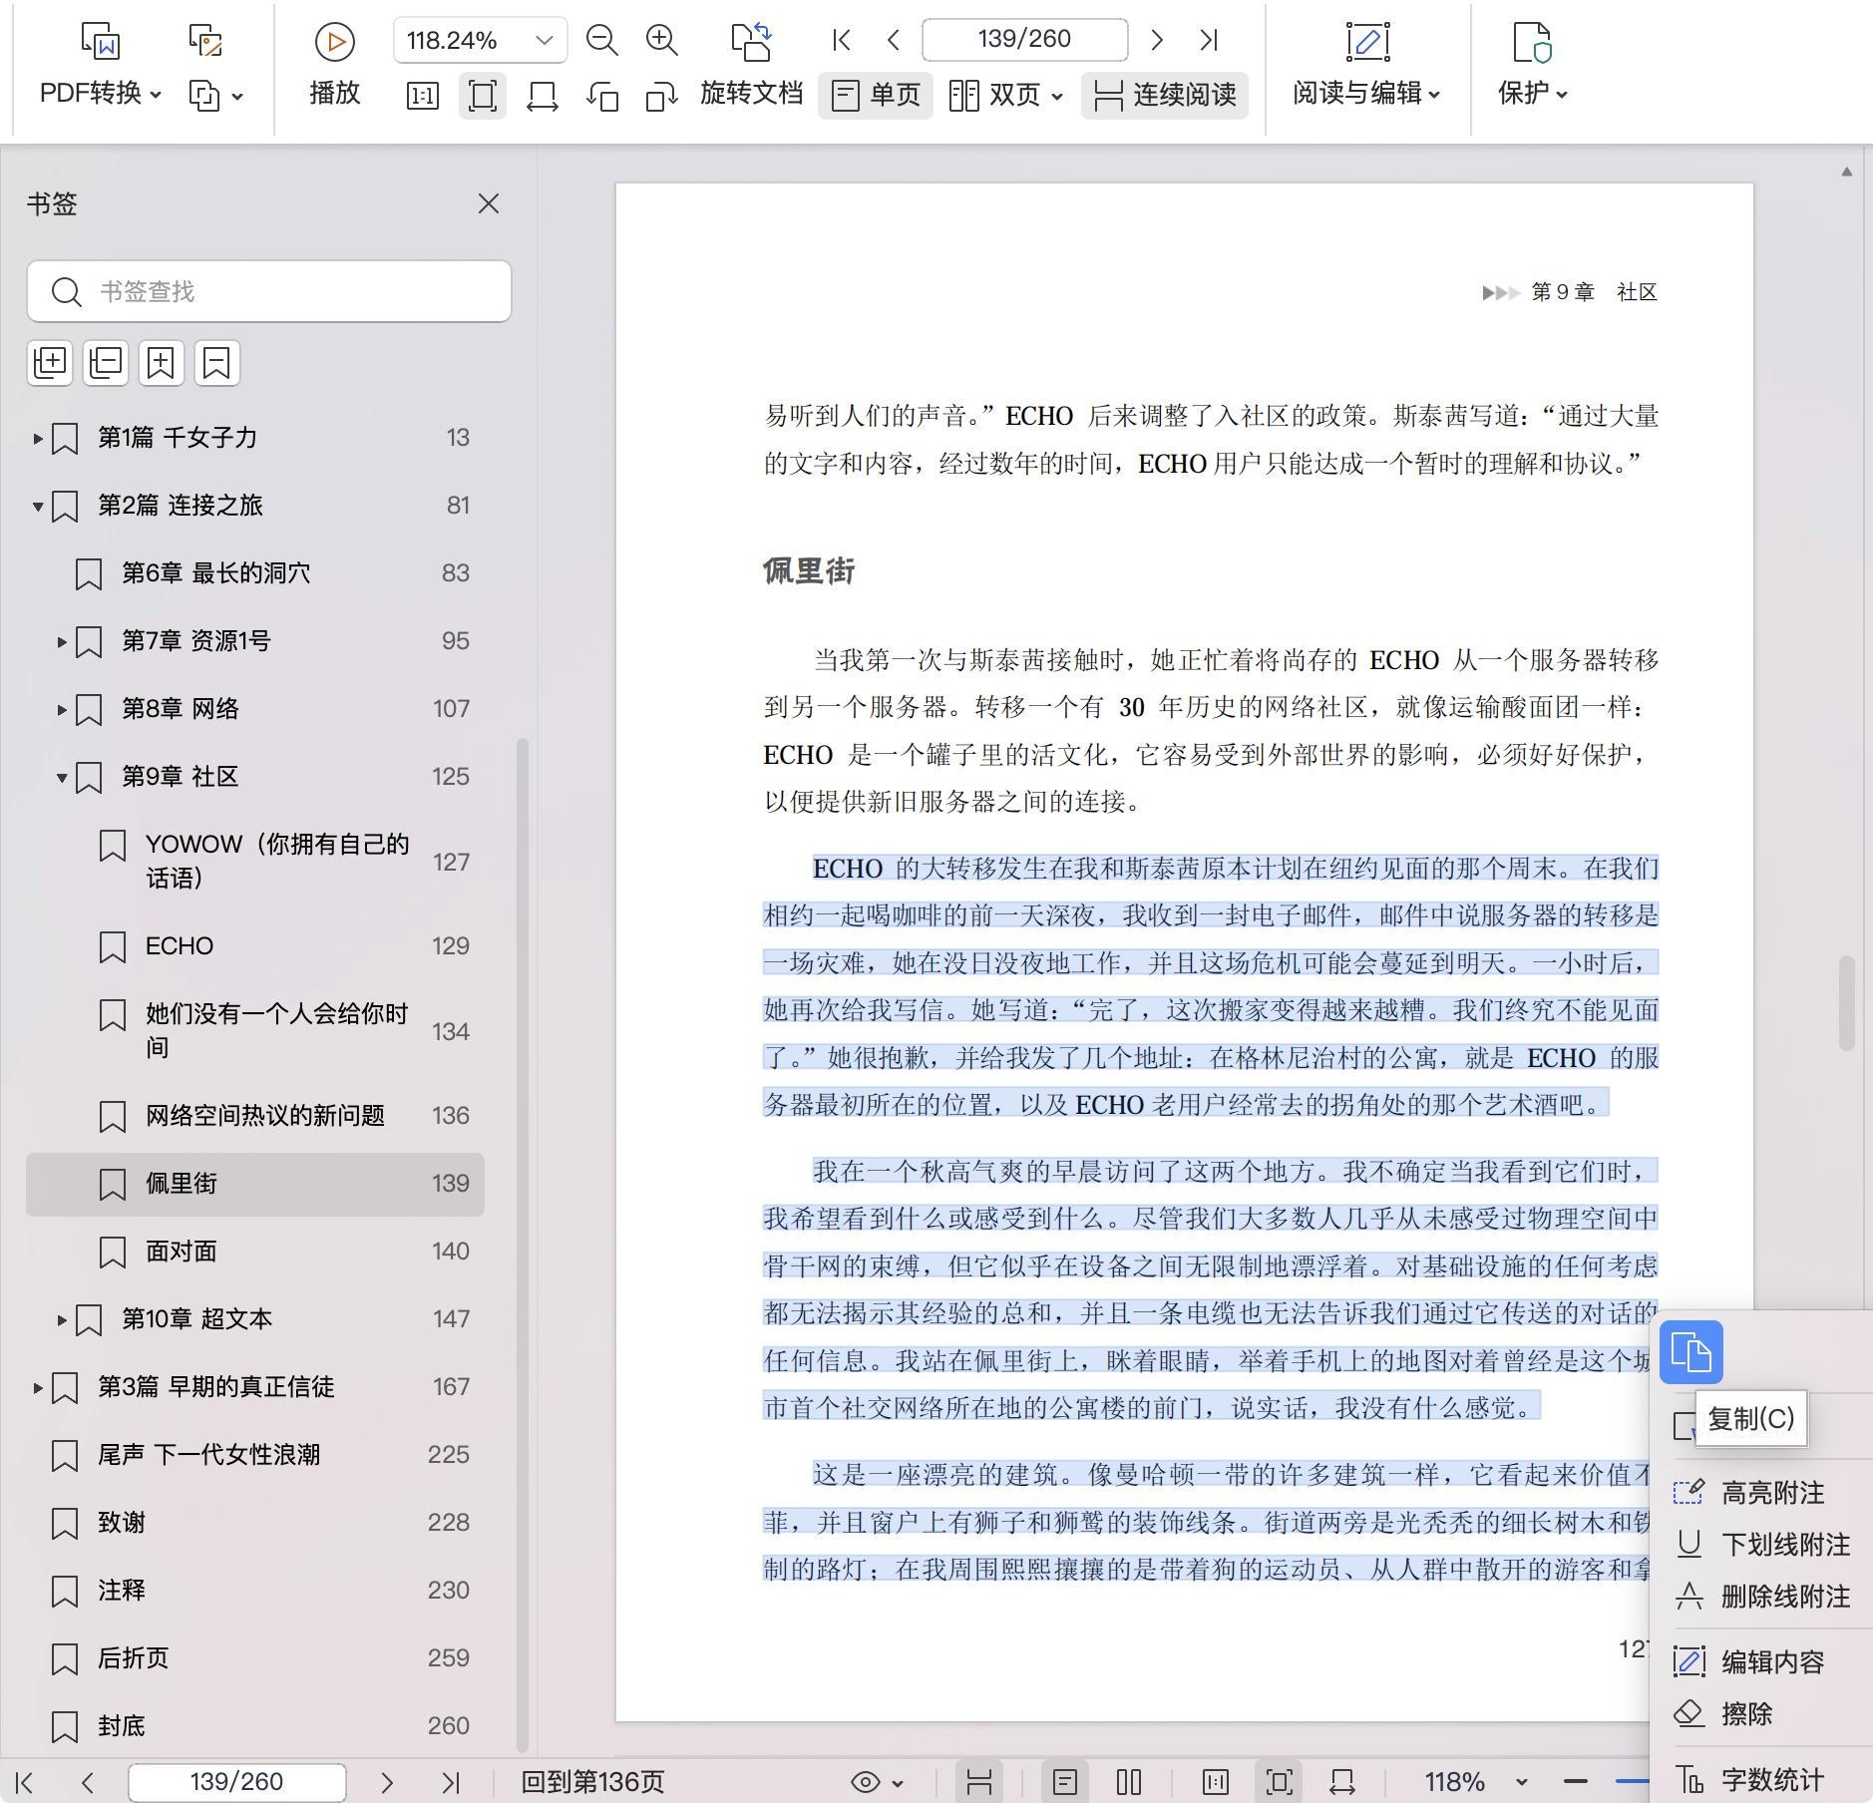Click the Play slideshow icon

coord(334,42)
